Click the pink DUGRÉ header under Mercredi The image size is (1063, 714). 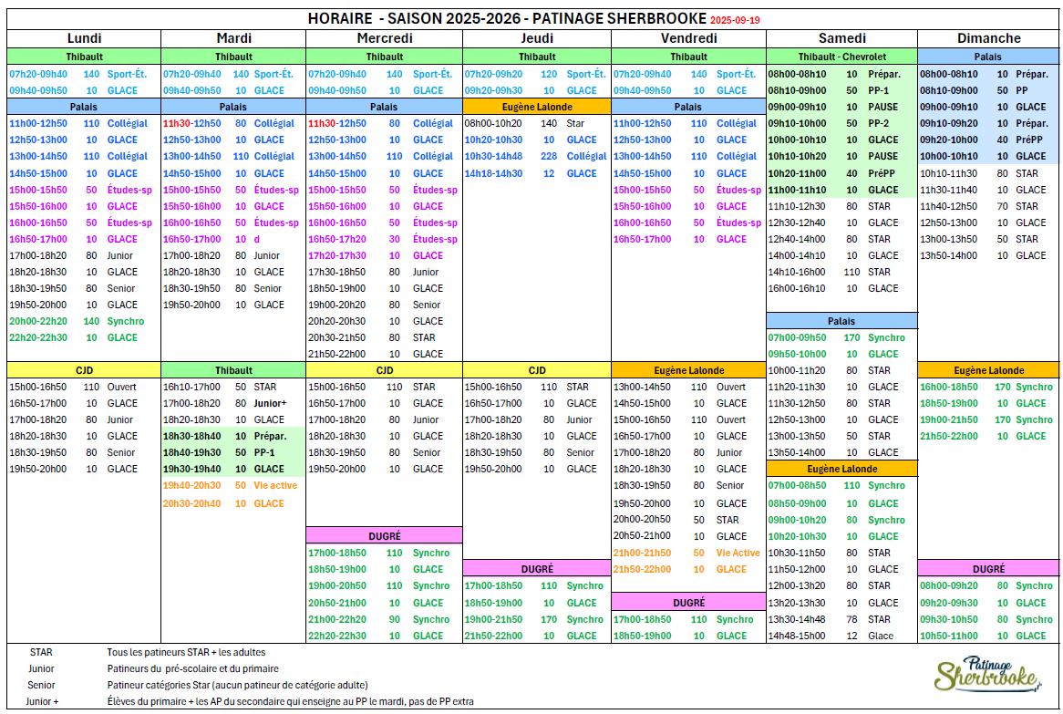coord(384,536)
